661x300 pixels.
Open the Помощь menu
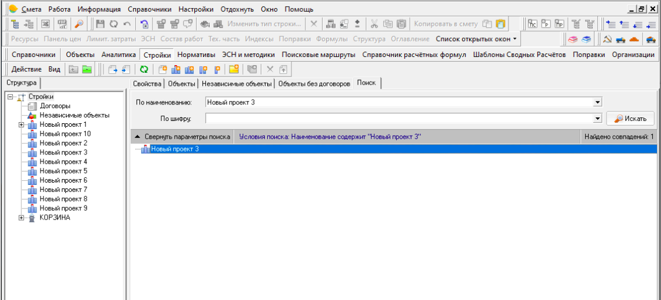click(x=299, y=9)
